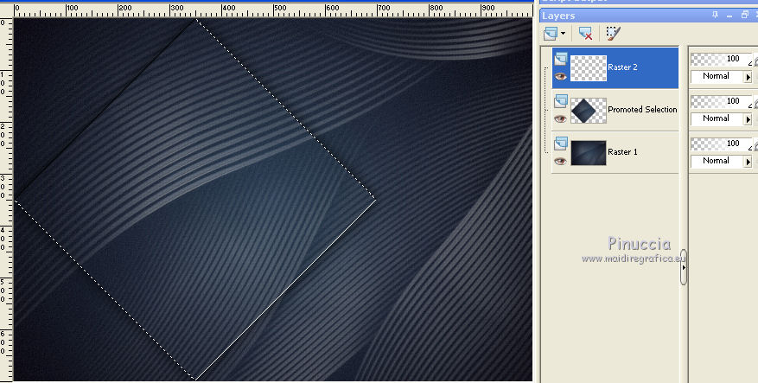Click the Promoted Selection layer type icon
The height and width of the screenshot is (383, 758).
[560, 101]
